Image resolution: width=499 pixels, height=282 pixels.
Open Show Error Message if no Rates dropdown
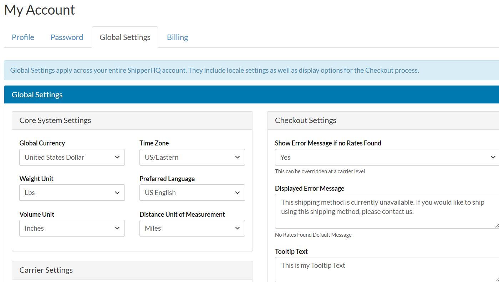(x=387, y=157)
